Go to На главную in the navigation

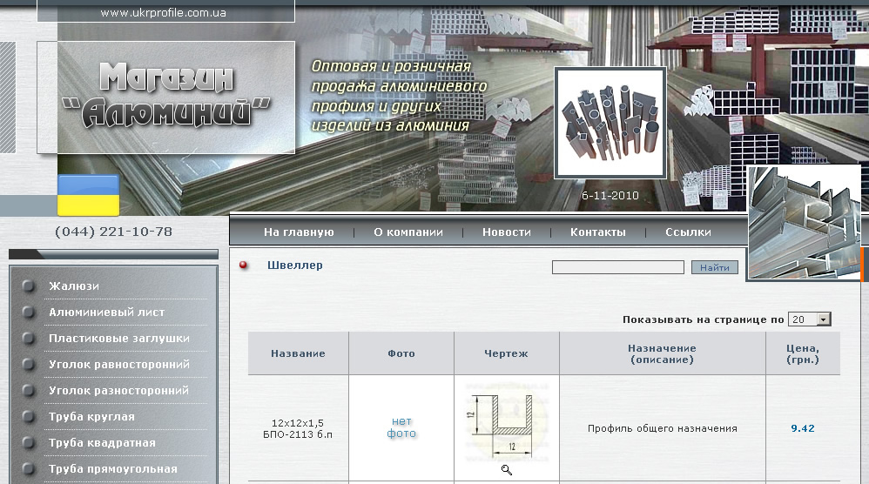click(x=299, y=232)
